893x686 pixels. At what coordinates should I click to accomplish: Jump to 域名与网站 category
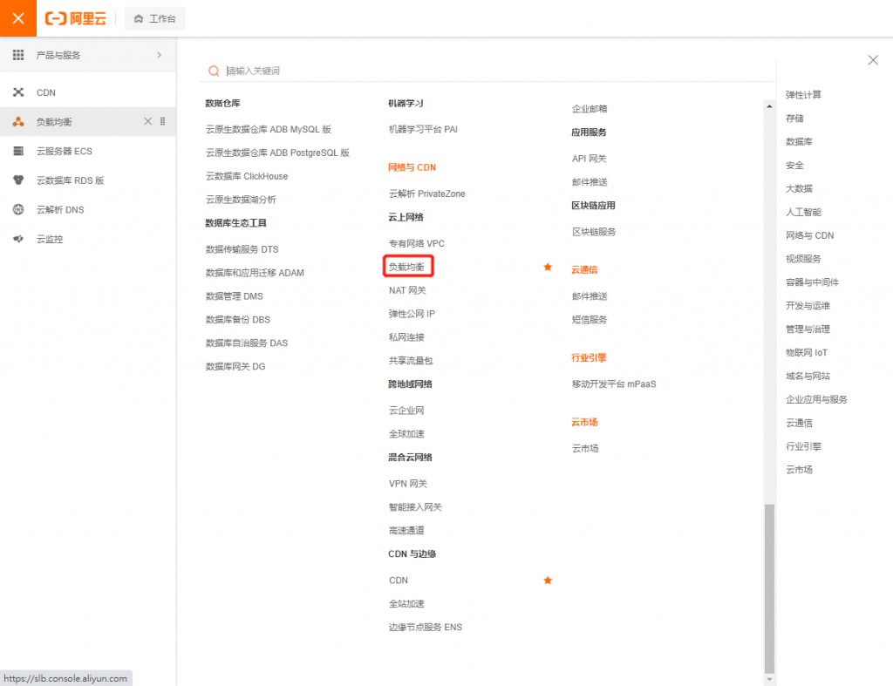[808, 376]
